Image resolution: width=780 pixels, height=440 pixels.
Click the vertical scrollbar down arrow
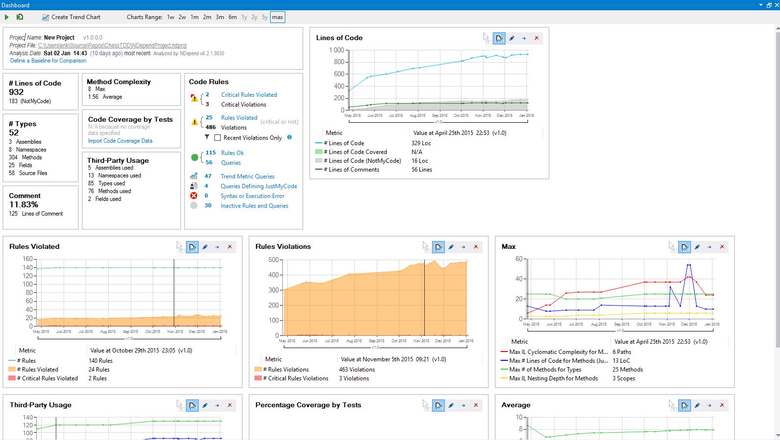pyautogui.click(x=777, y=435)
